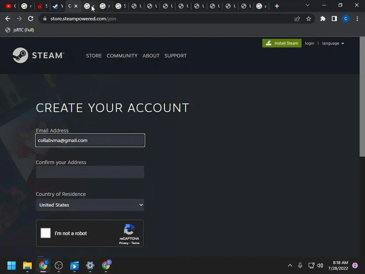365x274 pixels.
Task: Close the active Steam join tab
Action: [x=76, y=6]
